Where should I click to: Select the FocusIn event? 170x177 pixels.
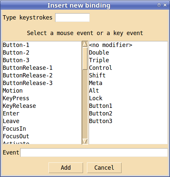[x=42, y=129]
